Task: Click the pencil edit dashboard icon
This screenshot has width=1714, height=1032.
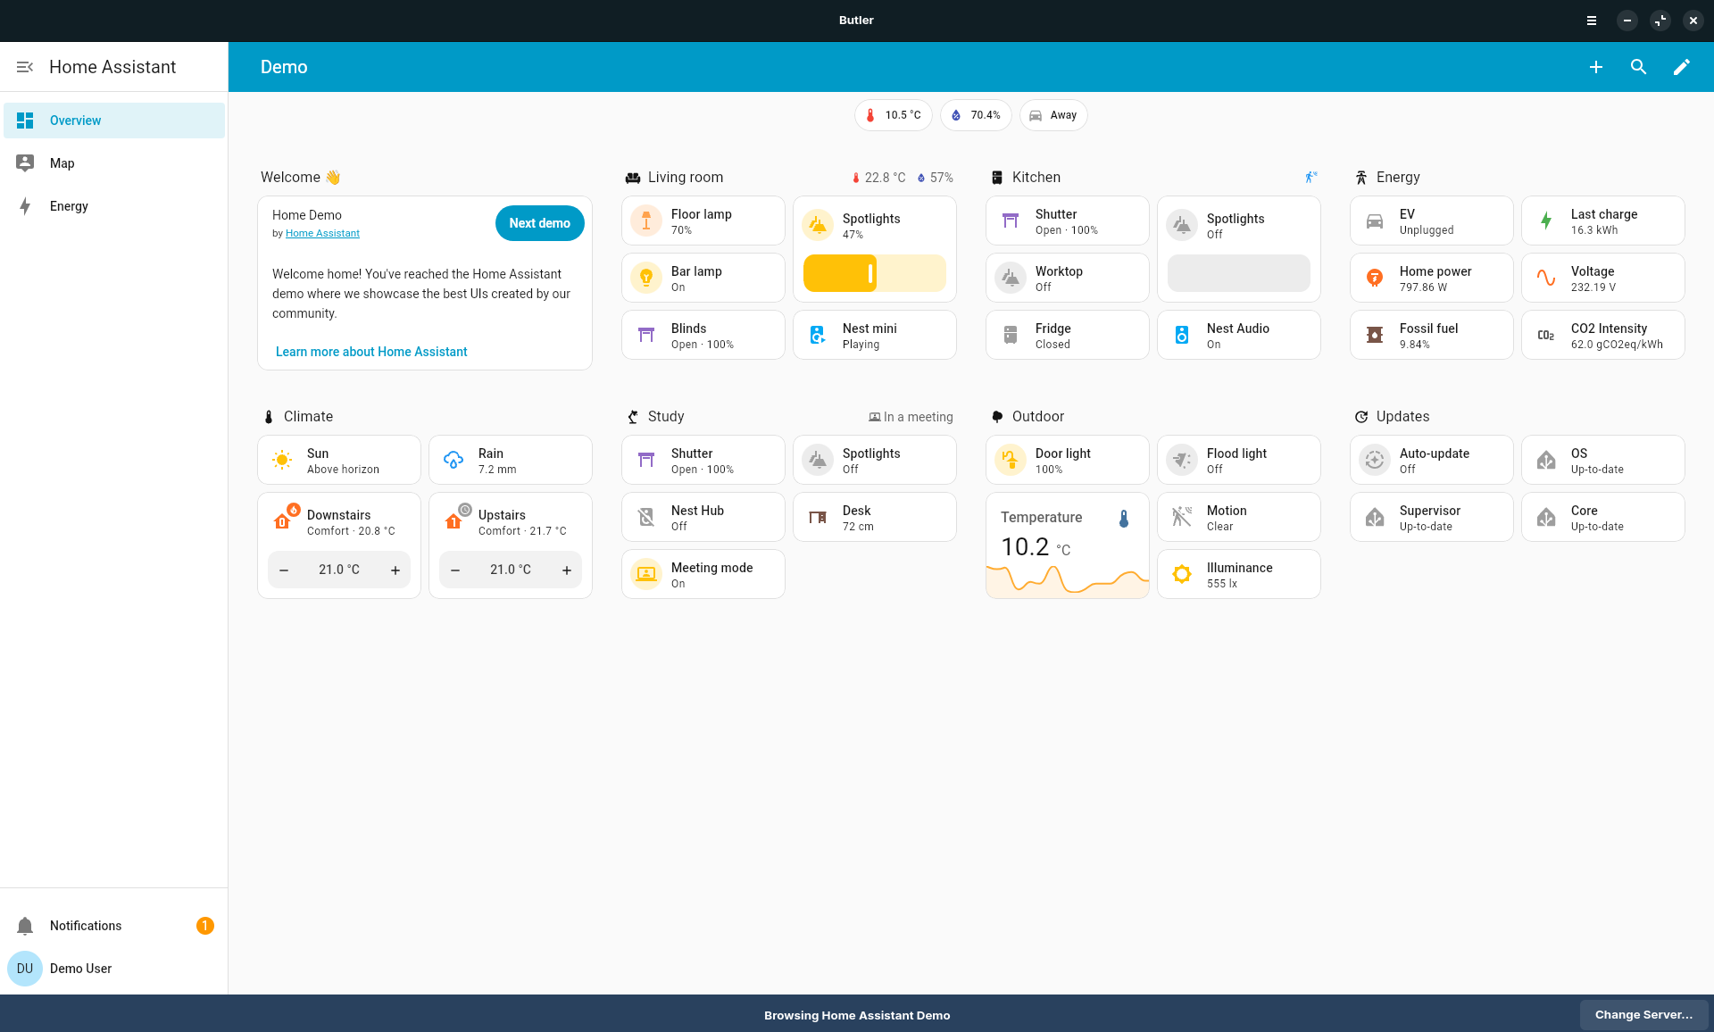Action: (1681, 67)
